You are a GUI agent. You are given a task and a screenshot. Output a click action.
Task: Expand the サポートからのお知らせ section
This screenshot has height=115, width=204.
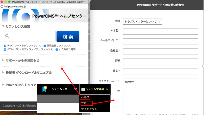point(3,60)
